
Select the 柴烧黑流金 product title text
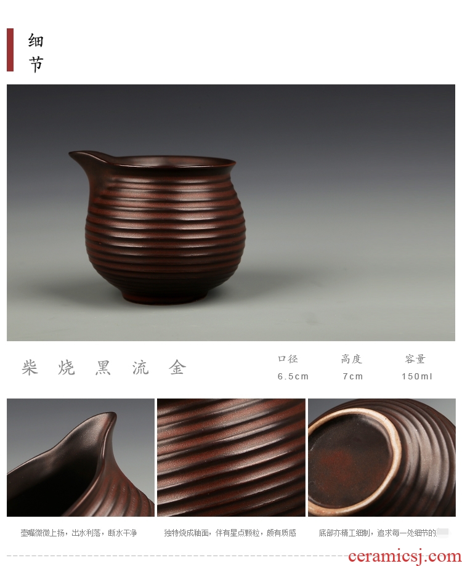[x=104, y=368]
